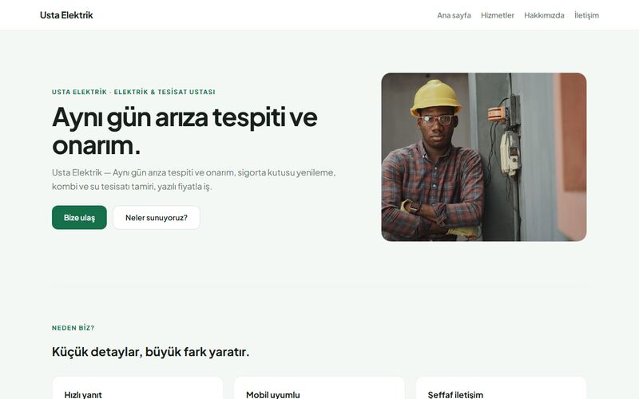Click the Usta Elektrik site logo
The image size is (639, 399).
coord(66,15)
